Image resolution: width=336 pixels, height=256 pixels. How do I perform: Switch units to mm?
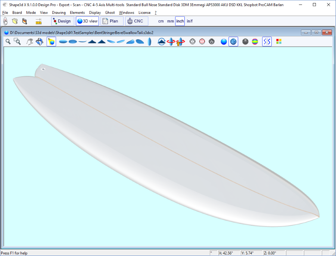coord(170,21)
